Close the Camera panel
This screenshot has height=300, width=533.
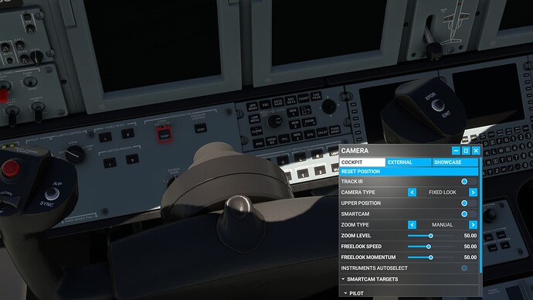coord(476,150)
